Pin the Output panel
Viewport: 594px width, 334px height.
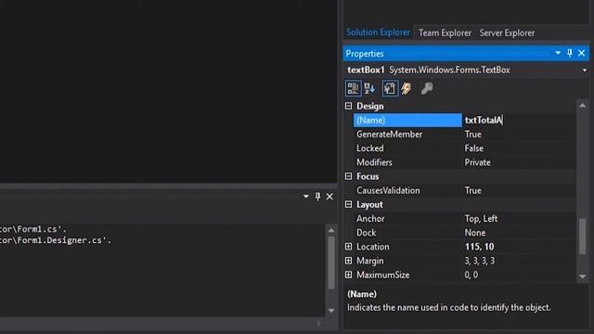click(x=317, y=196)
